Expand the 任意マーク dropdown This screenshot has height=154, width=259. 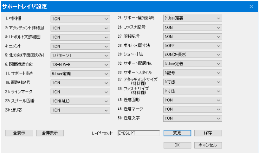point(193,109)
